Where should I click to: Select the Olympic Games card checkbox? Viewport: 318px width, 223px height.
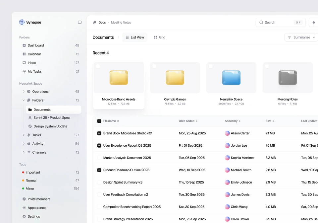(x=154, y=66)
